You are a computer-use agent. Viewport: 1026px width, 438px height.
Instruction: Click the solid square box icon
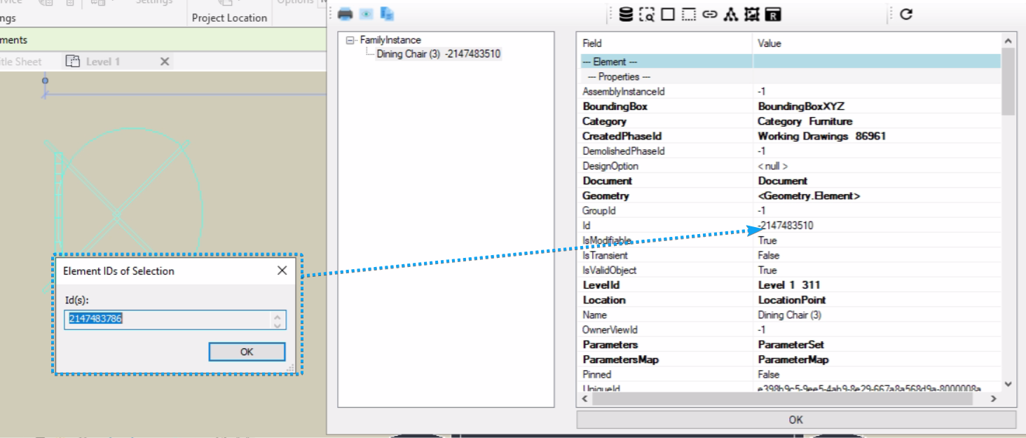coord(667,14)
